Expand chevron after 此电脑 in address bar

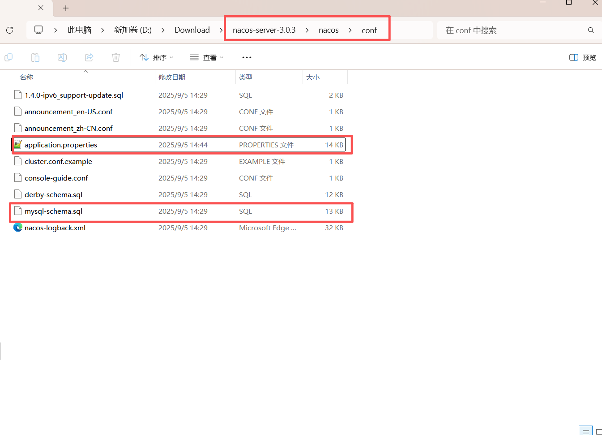[x=102, y=30]
